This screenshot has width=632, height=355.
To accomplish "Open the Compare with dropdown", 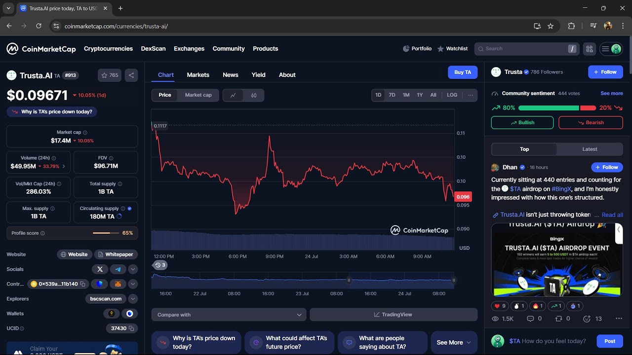I will coord(229,315).
